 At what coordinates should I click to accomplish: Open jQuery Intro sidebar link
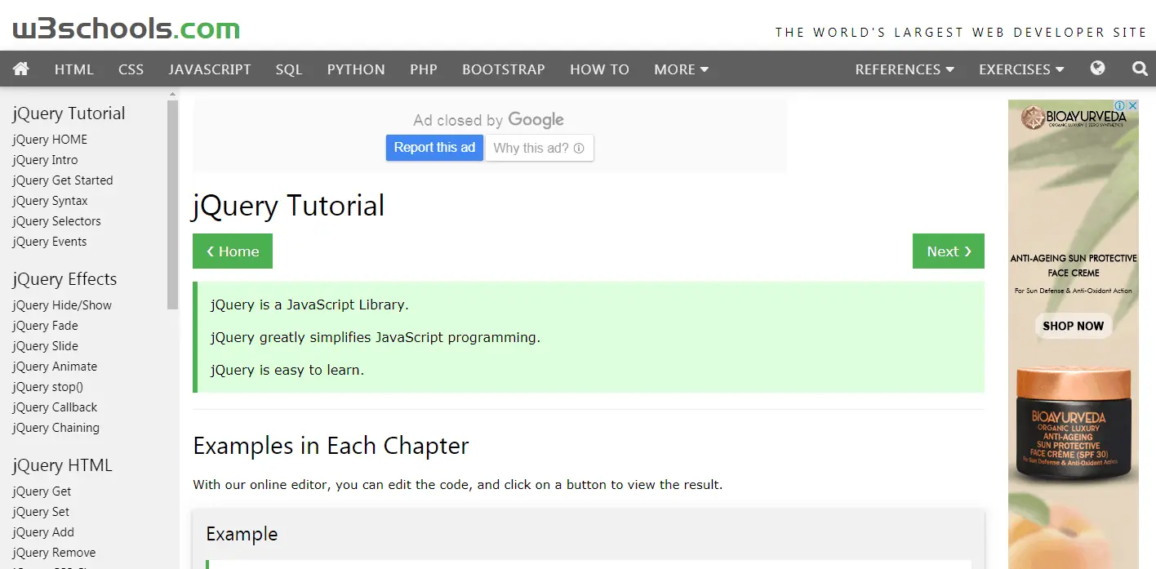[x=45, y=160]
